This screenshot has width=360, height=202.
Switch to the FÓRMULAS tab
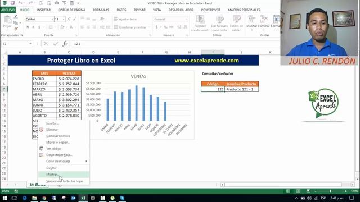click(x=101, y=10)
